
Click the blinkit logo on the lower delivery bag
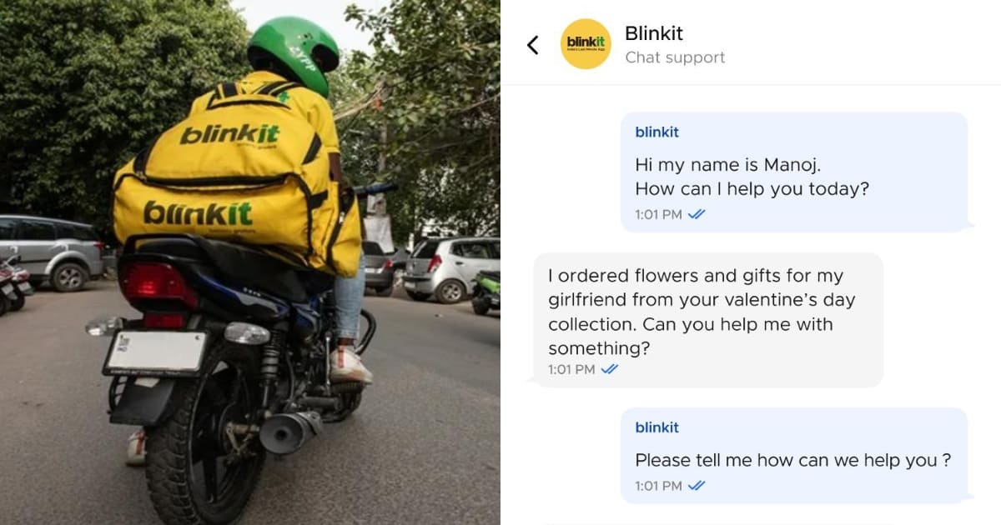pos(198,213)
